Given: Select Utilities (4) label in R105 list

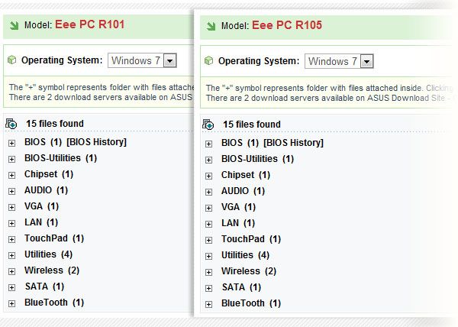Looking at the screenshot, I should [245, 255].
